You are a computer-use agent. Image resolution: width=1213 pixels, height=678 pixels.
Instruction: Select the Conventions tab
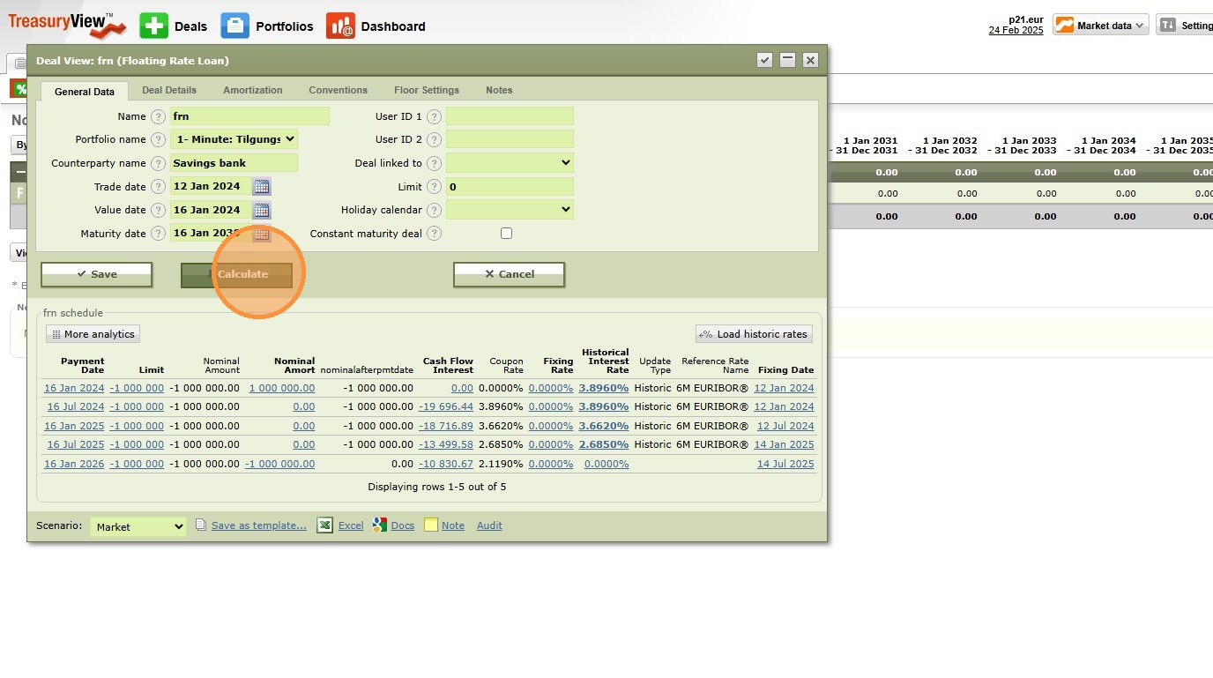pos(339,90)
